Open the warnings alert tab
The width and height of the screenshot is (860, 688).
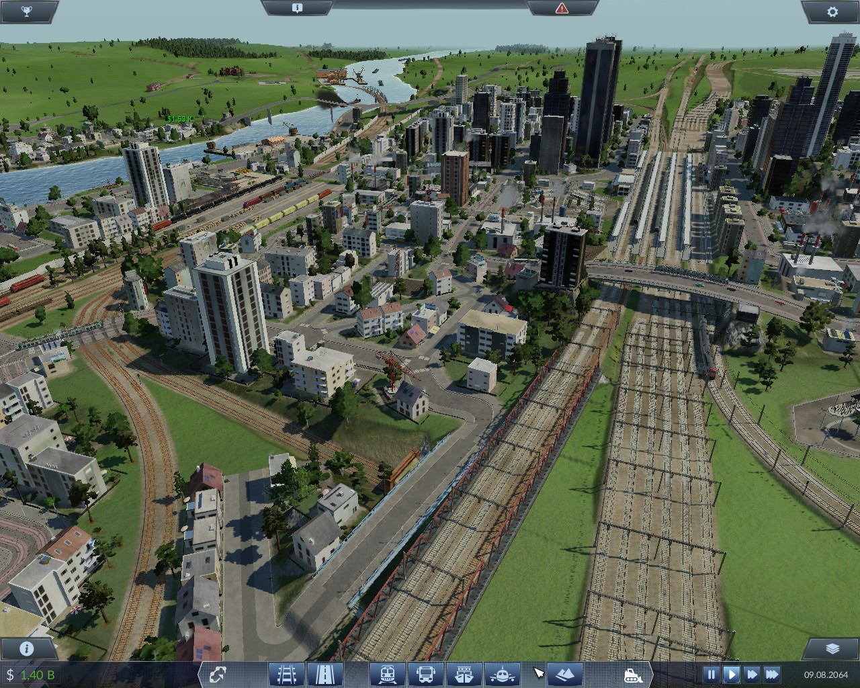coord(562,8)
